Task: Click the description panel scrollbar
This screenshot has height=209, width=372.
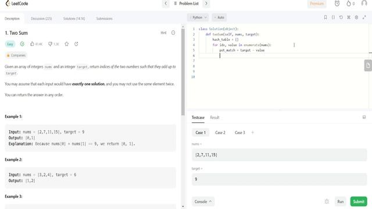Action: (x=183, y=72)
